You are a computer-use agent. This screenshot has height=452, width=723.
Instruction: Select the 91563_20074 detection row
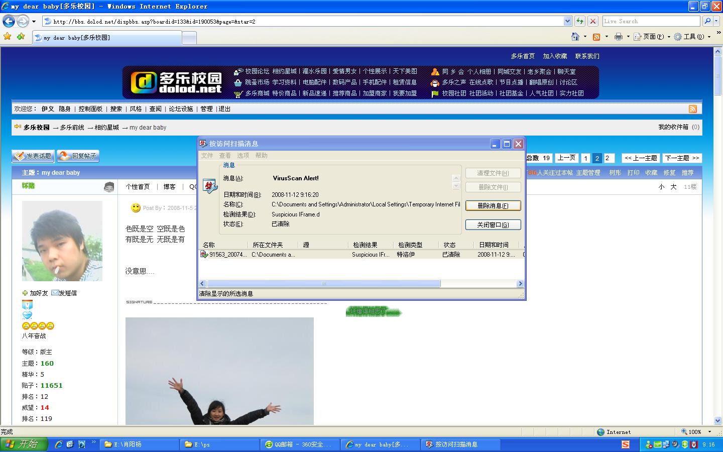click(228, 255)
